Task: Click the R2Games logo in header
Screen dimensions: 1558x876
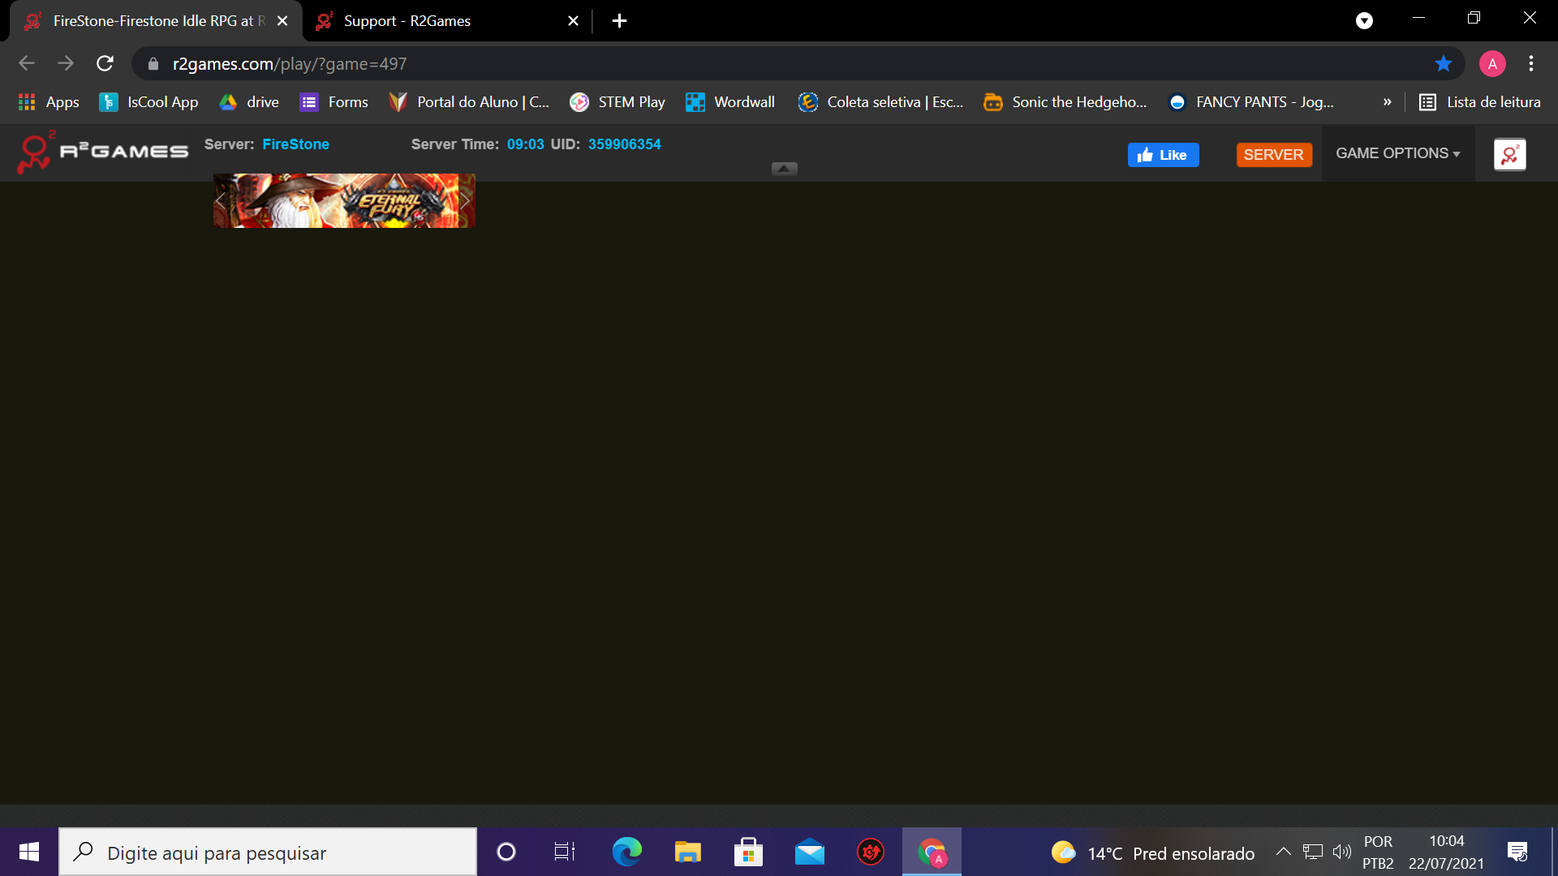Action: 102,152
